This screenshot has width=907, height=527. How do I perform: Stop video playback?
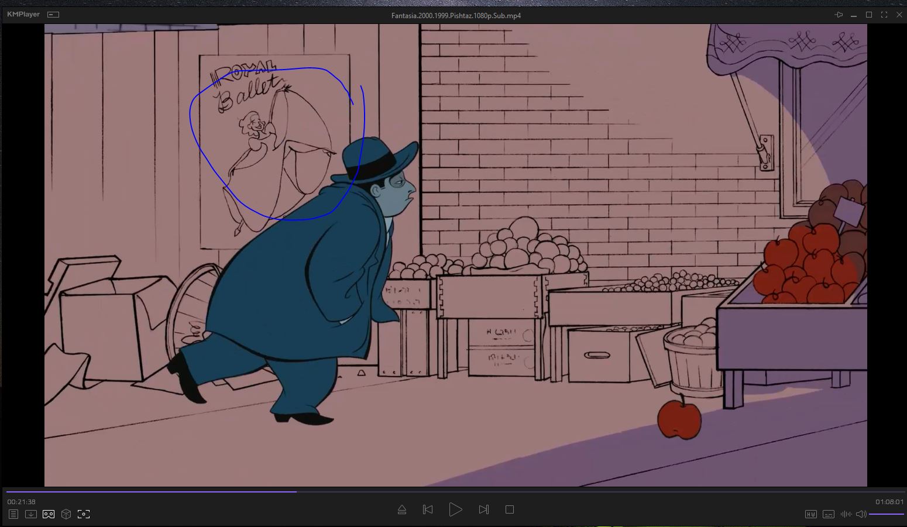pos(510,509)
